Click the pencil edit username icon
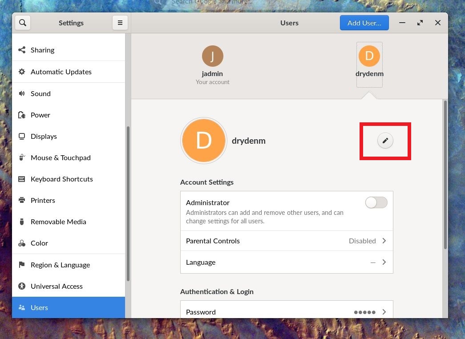The width and height of the screenshot is (465, 339). pyautogui.click(x=385, y=141)
